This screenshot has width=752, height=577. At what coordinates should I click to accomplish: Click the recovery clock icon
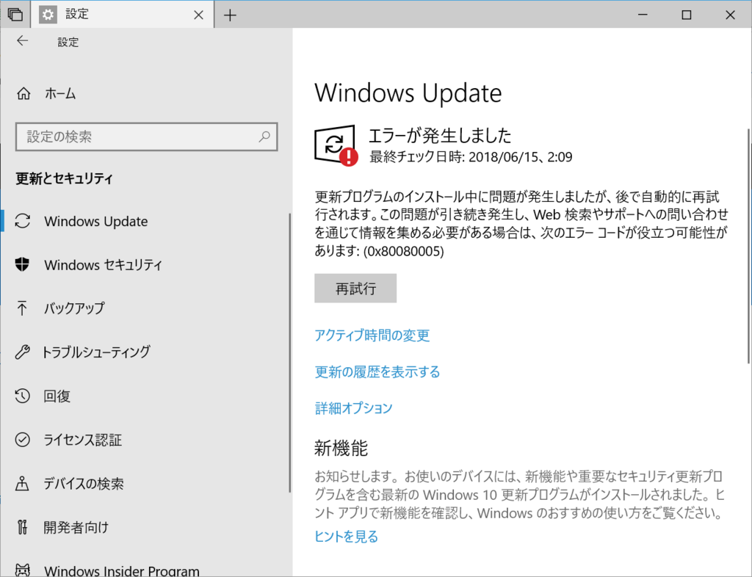(x=22, y=396)
